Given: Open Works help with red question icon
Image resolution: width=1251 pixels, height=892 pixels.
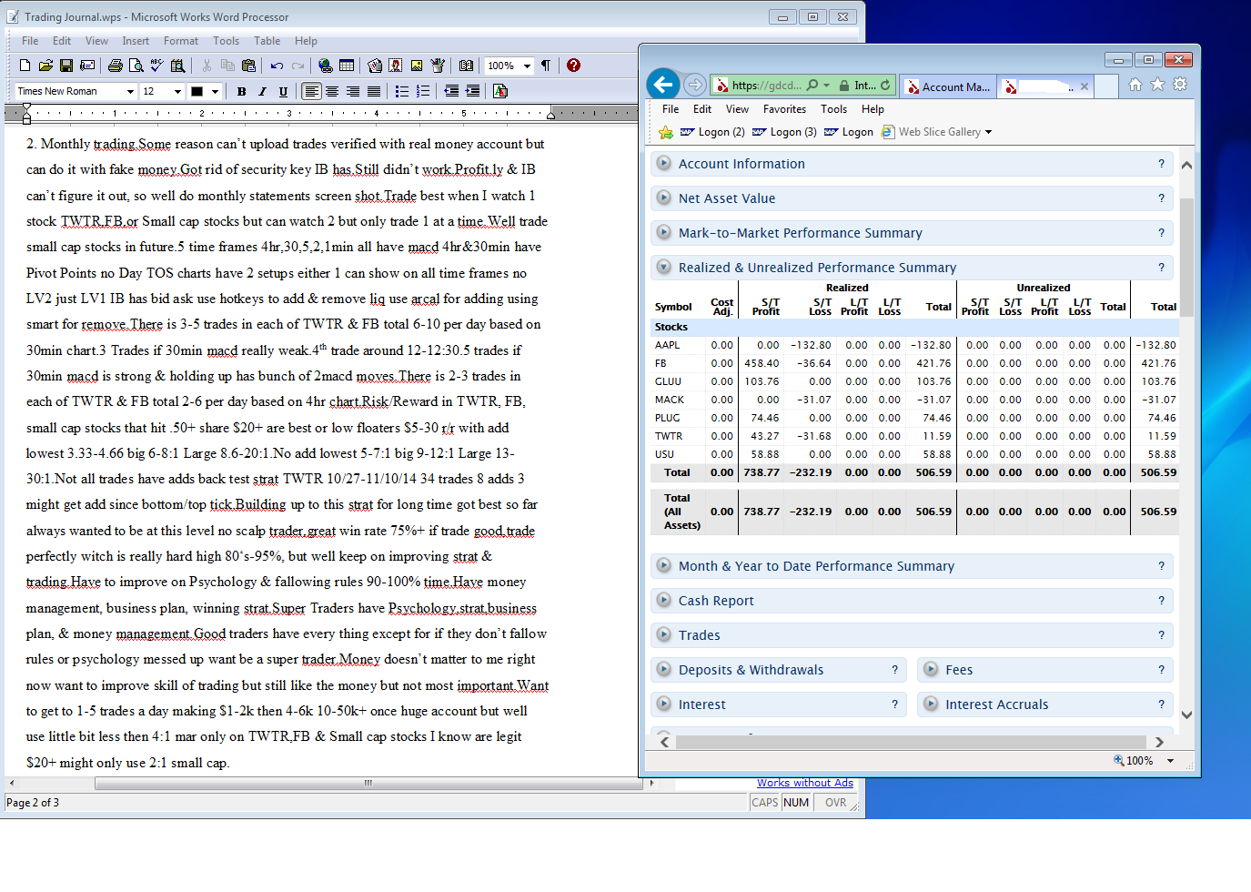Looking at the screenshot, I should 573,66.
